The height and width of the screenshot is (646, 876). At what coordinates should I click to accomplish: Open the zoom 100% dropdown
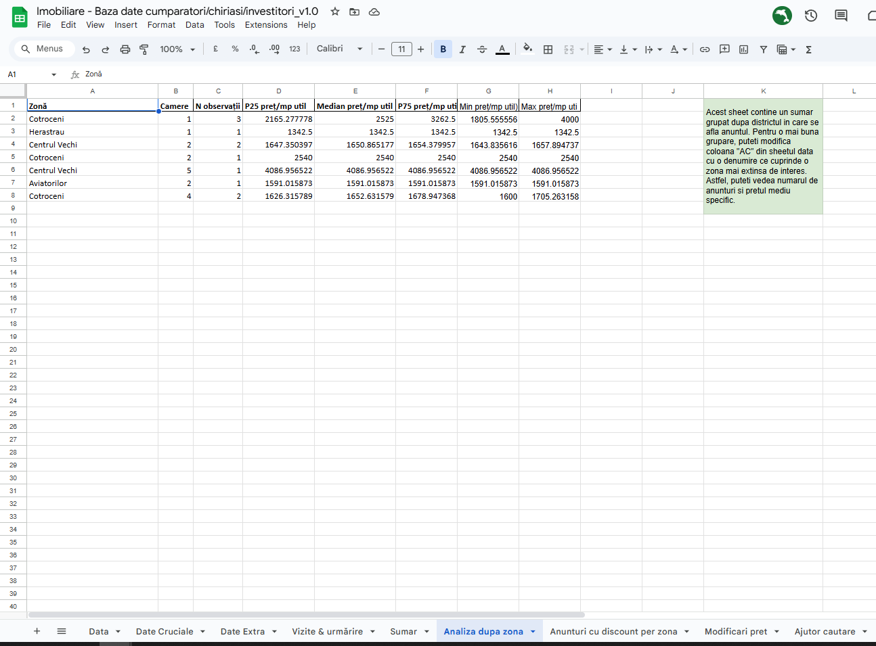click(x=177, y=49)
